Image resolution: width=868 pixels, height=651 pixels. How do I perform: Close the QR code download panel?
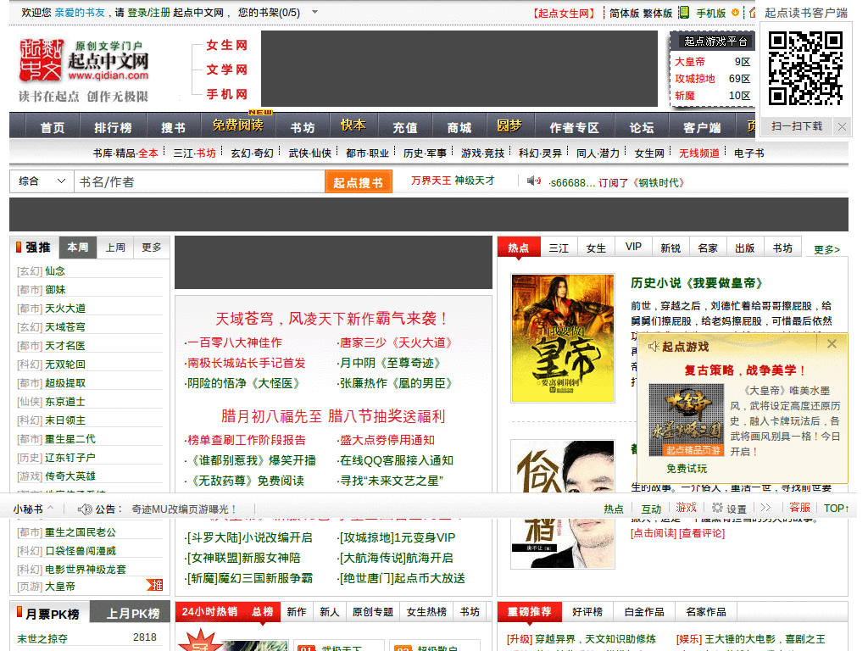pyautogui.click(x=842, y=127)
